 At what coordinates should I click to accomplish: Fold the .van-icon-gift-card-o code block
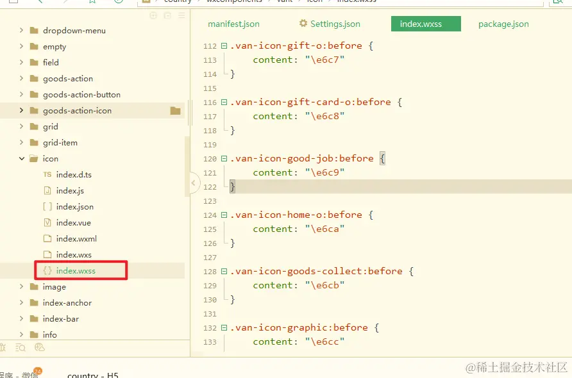coord(224,103)
